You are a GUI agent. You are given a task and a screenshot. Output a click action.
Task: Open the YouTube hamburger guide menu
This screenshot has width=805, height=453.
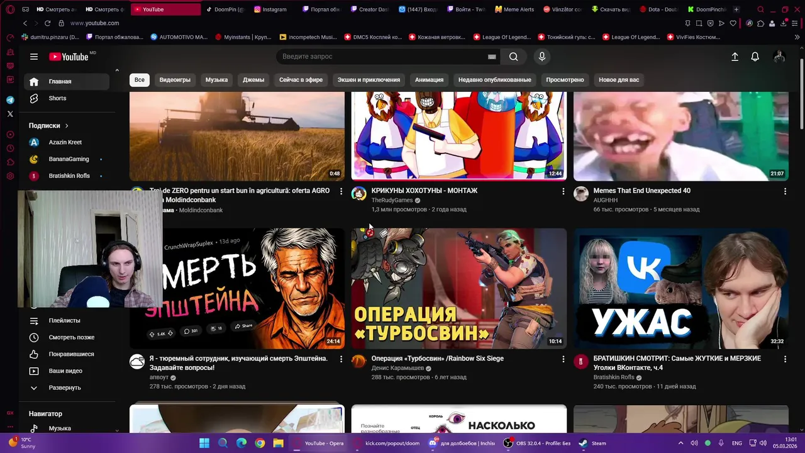pos(34,57)
